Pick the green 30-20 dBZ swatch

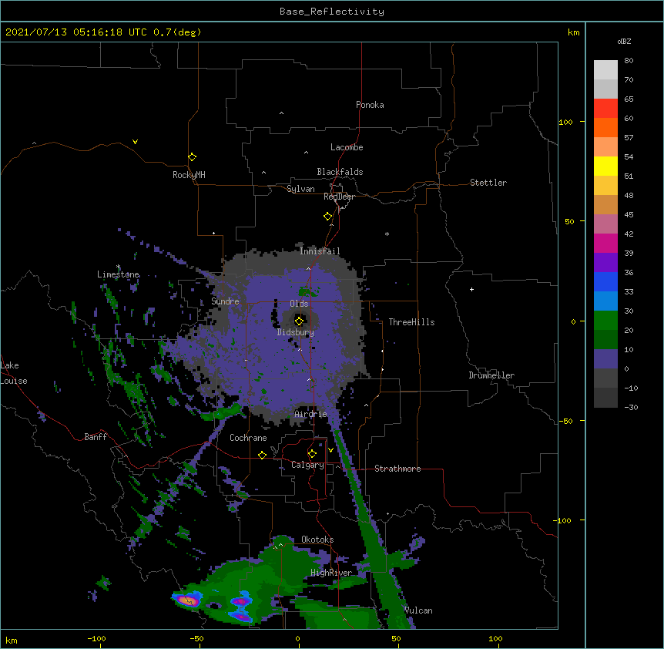tap(605, 321)
